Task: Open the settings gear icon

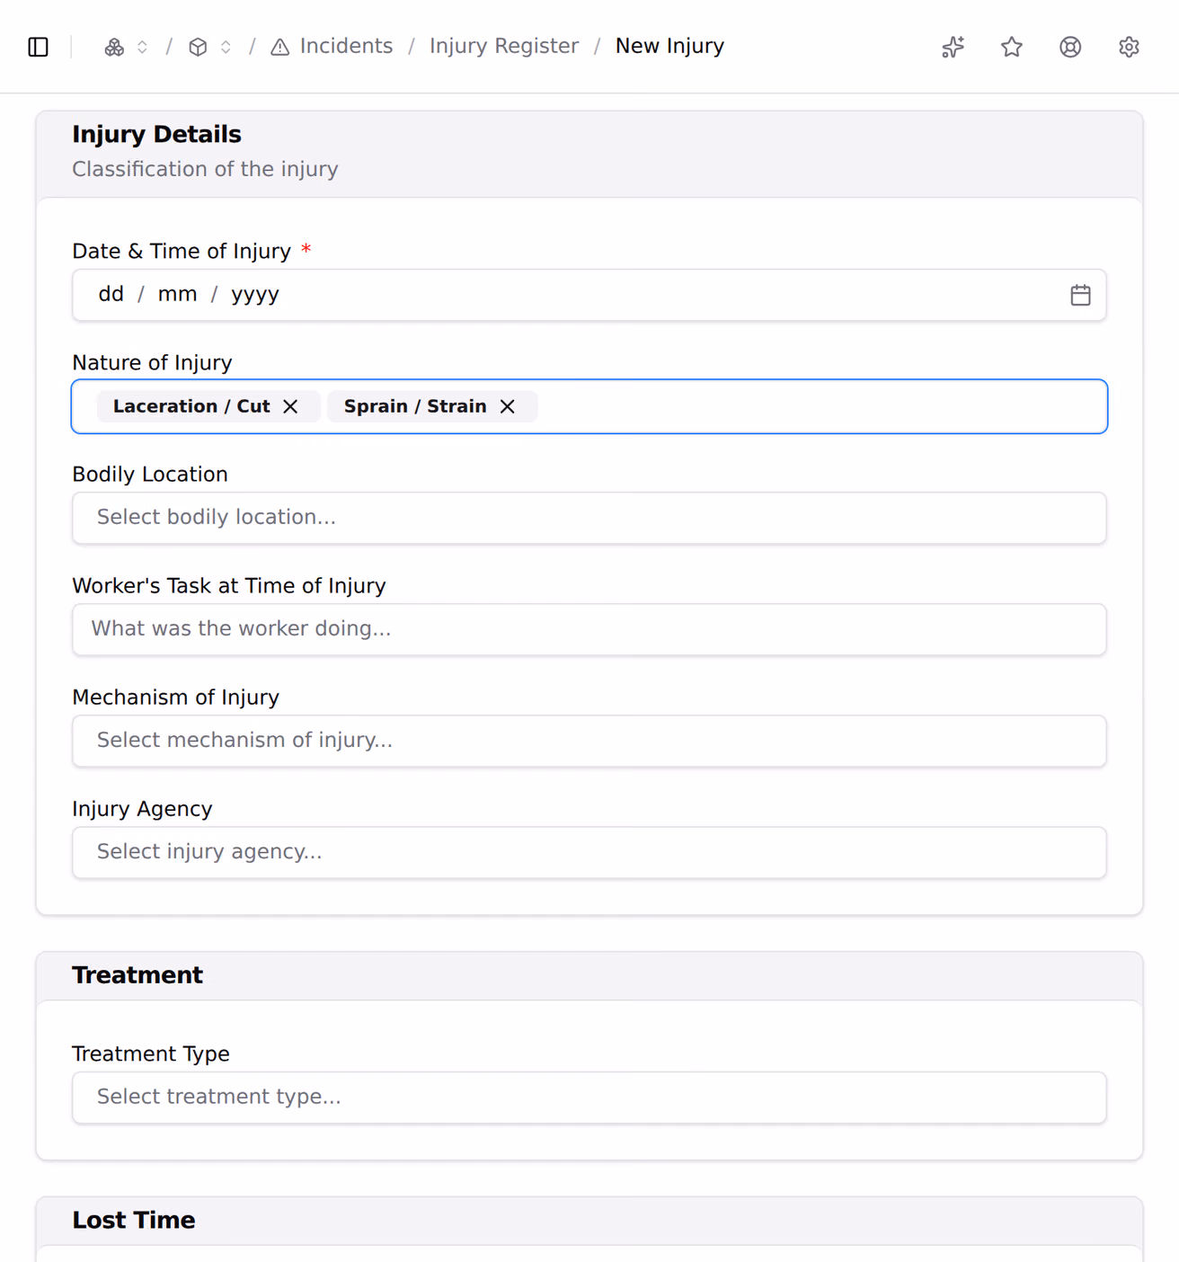Action: [x=1130, y=47]
